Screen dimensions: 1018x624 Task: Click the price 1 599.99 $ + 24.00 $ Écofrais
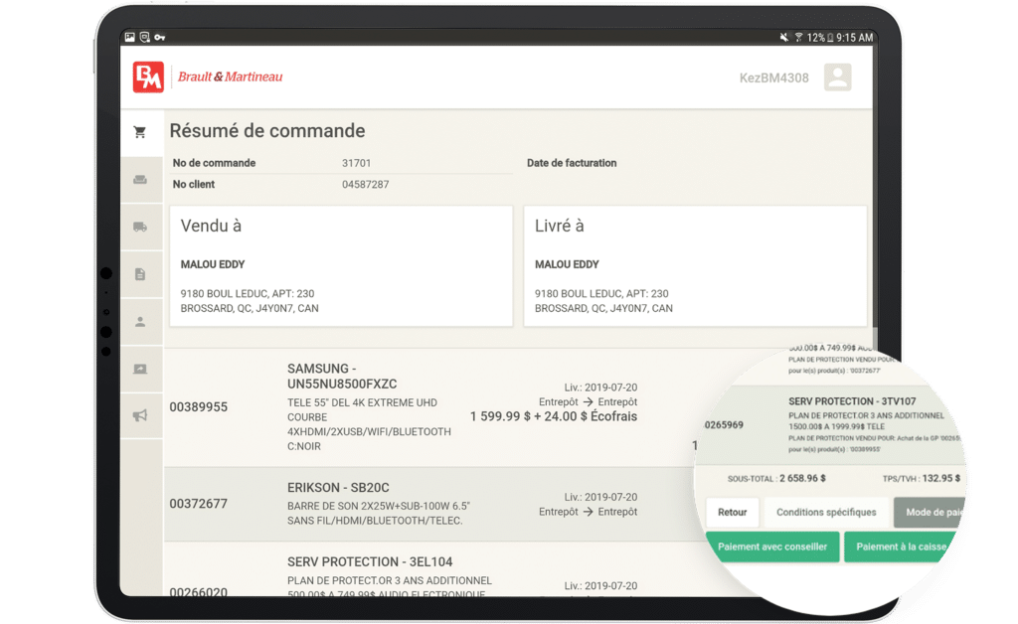pos(554,416)
